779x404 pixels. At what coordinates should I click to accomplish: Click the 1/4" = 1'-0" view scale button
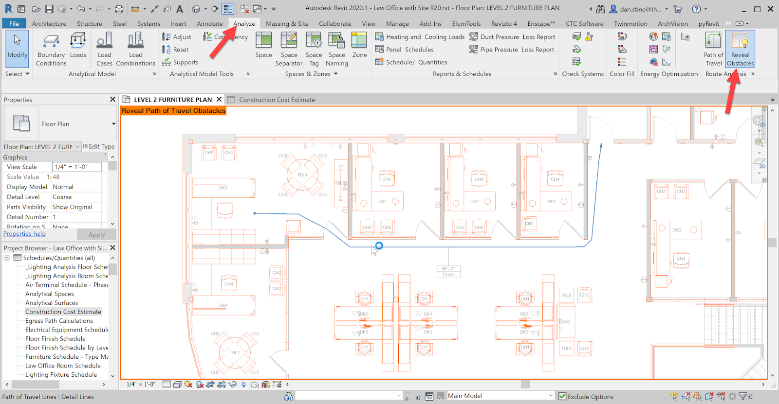(x=141, y=384)
